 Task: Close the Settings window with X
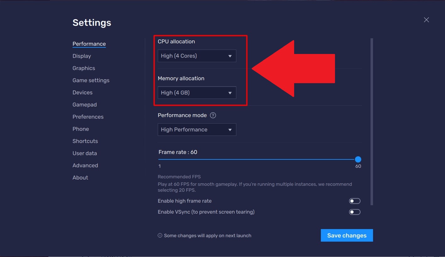click(x=426, y=20)
